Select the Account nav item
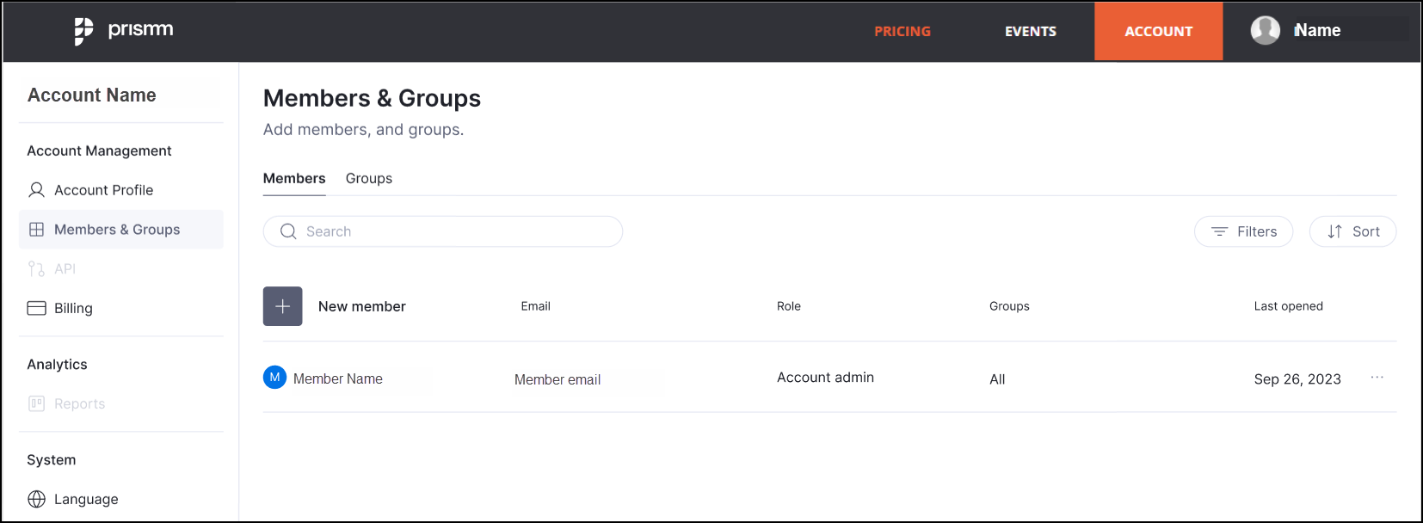This screenshot has width=1423, height=523. (x=1158, y=31)
